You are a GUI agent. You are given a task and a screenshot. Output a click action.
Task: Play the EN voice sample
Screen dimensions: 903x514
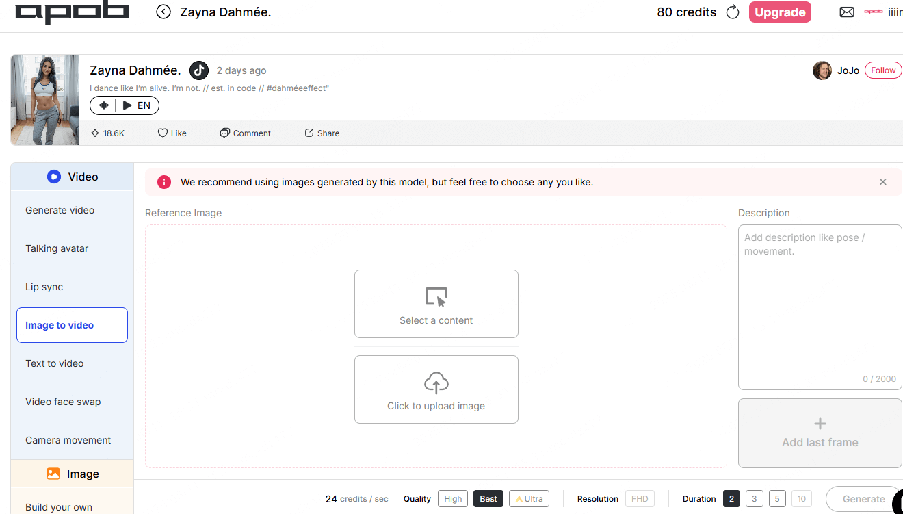point(137,105)
